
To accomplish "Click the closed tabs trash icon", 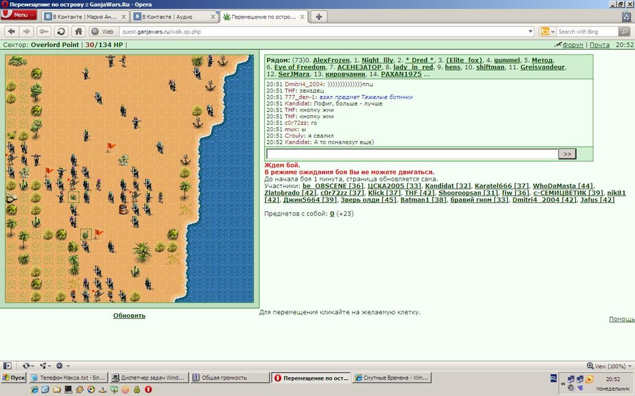I will coord(627,16).
